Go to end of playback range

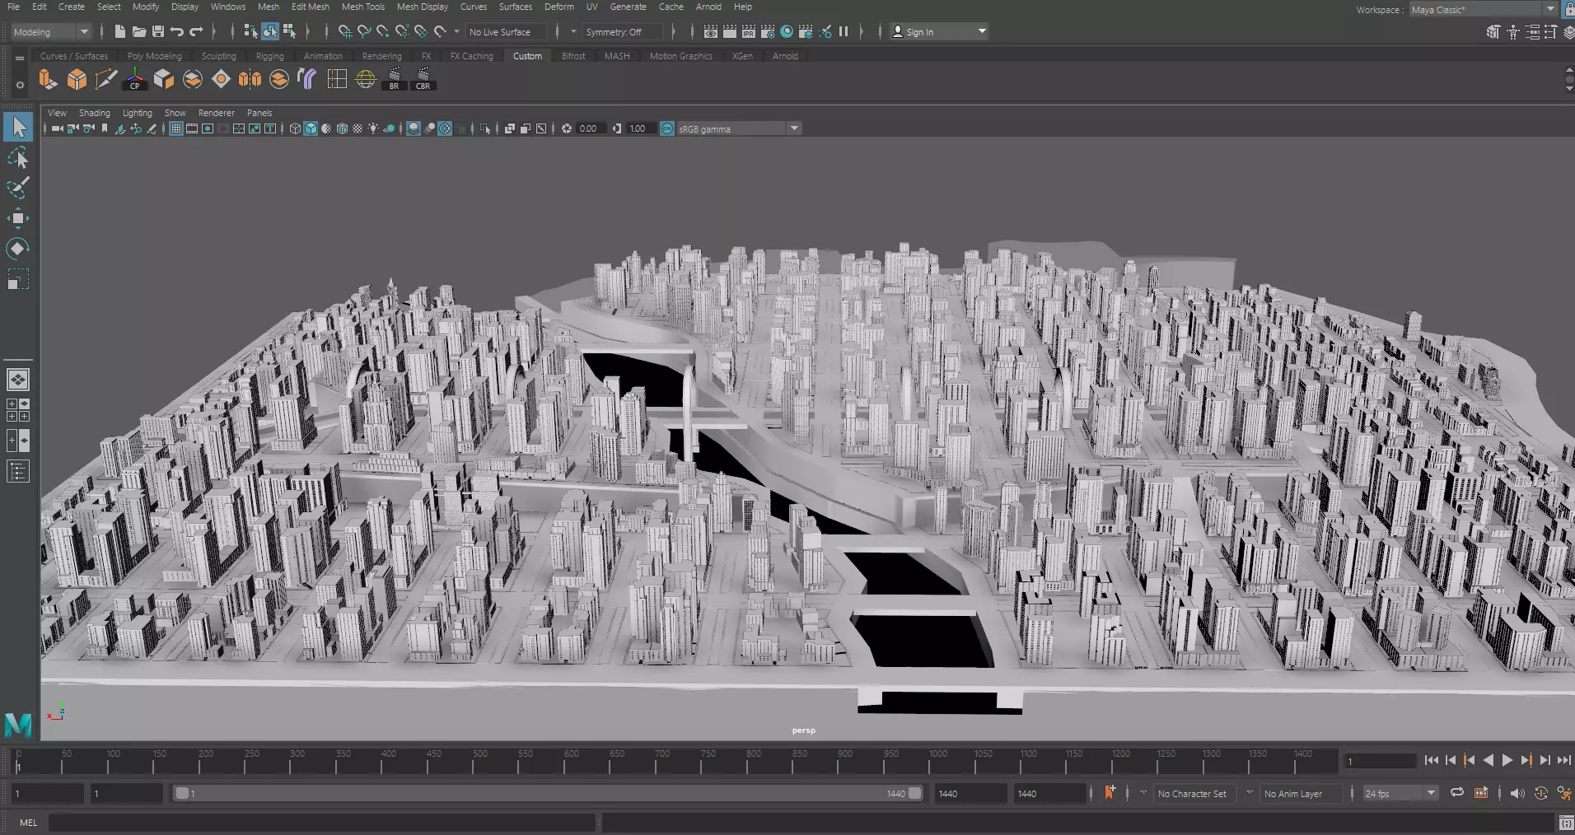(1564, 760)
